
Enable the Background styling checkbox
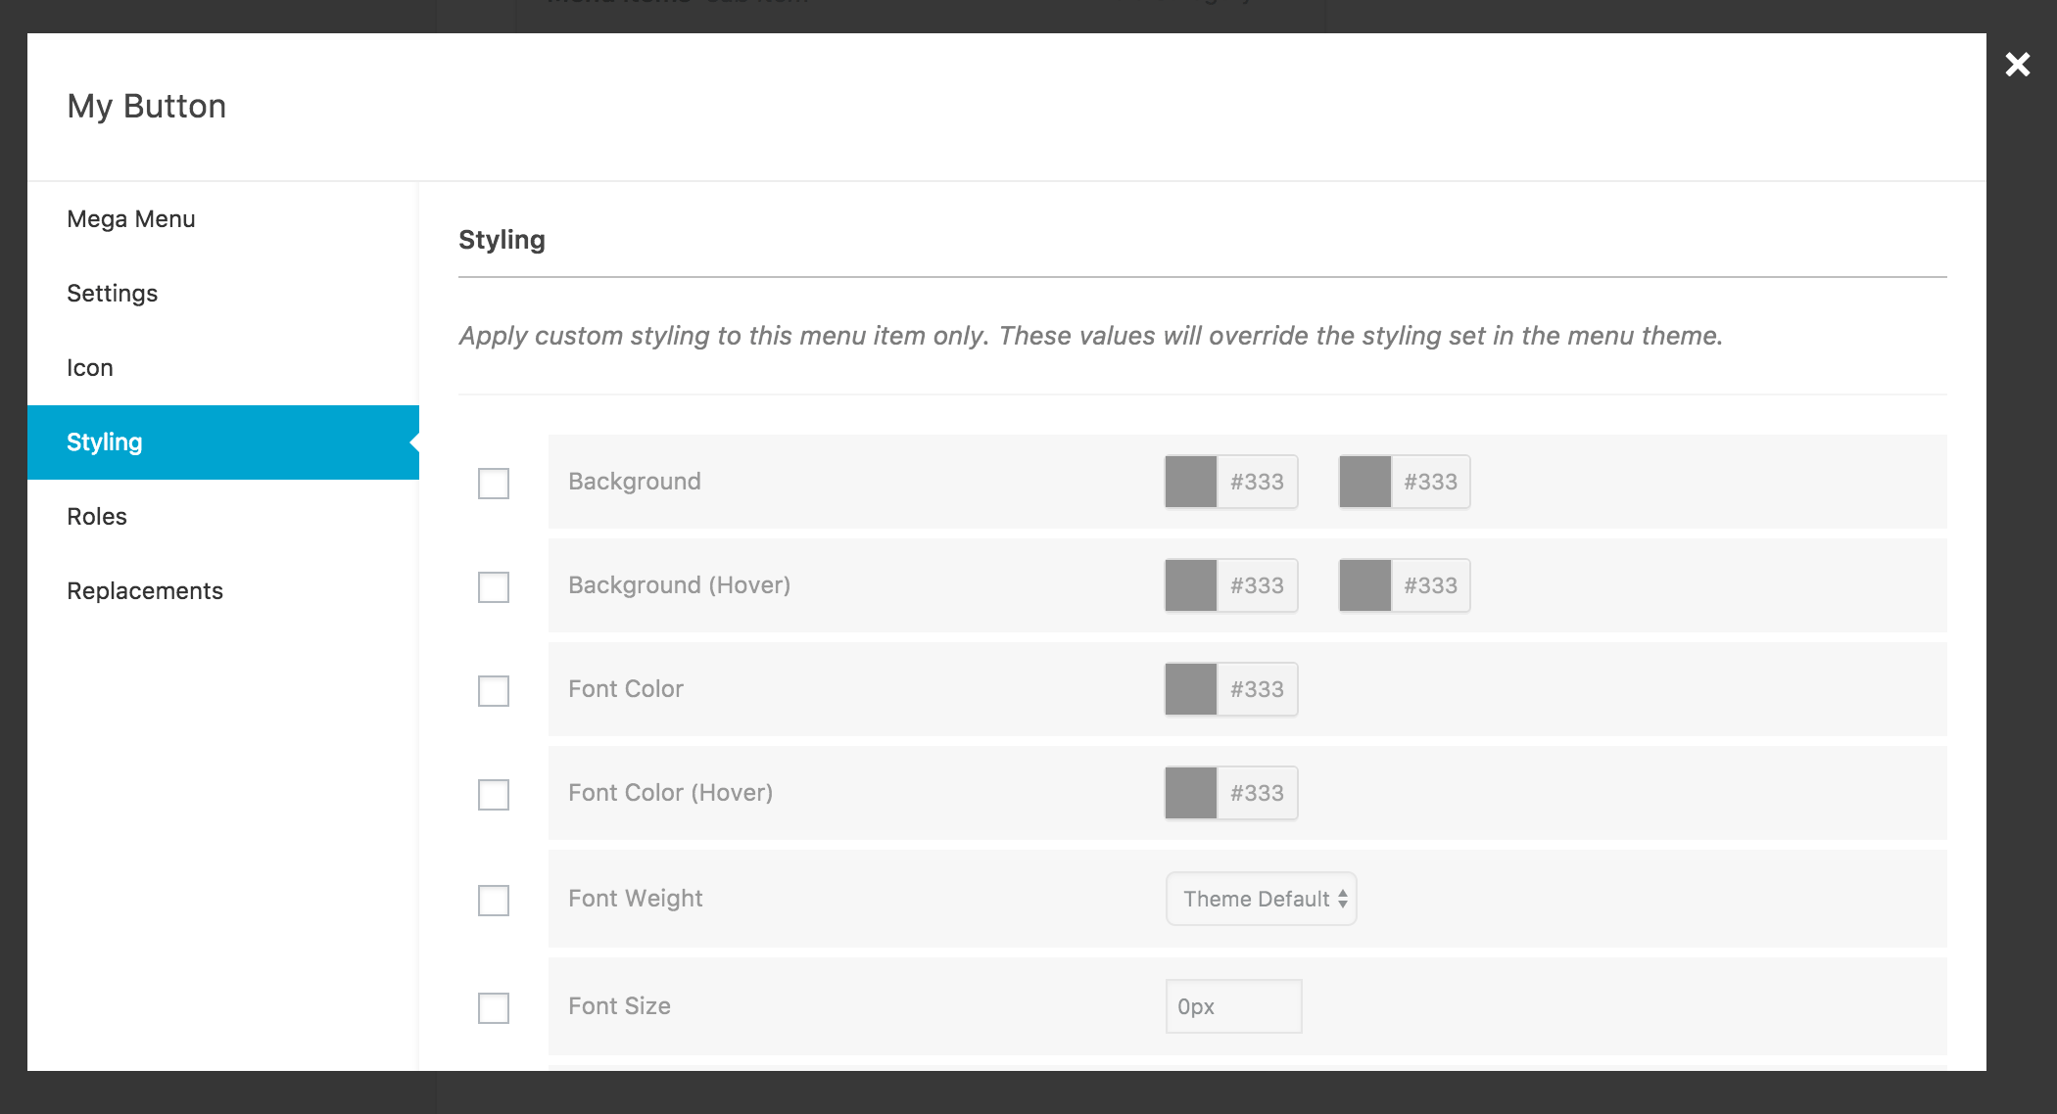493,484
